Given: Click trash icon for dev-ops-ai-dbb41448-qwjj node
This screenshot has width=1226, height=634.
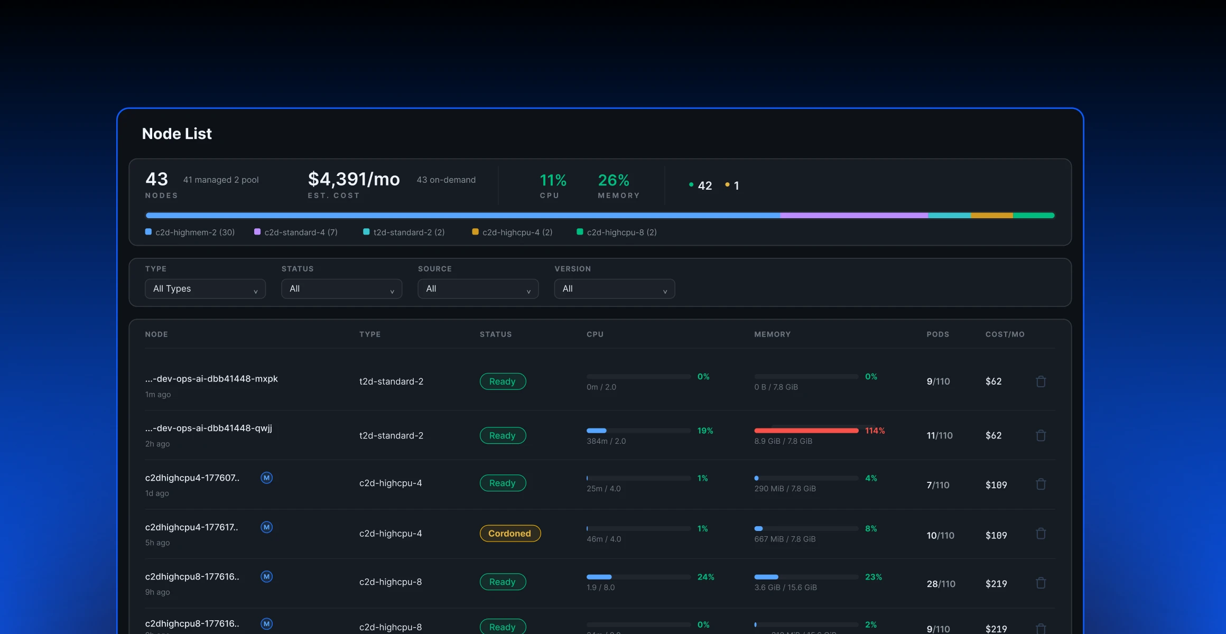Looking at the screenshot, I should point(1041,435).
